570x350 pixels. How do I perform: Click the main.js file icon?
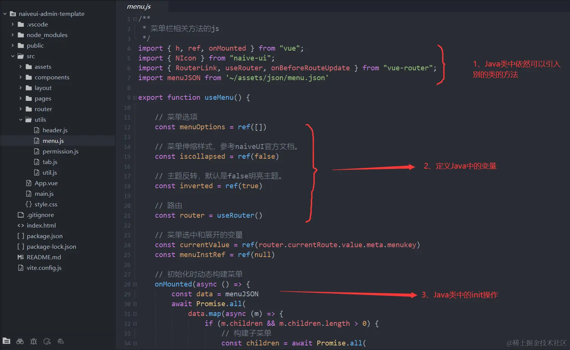[x=29, y=194]
